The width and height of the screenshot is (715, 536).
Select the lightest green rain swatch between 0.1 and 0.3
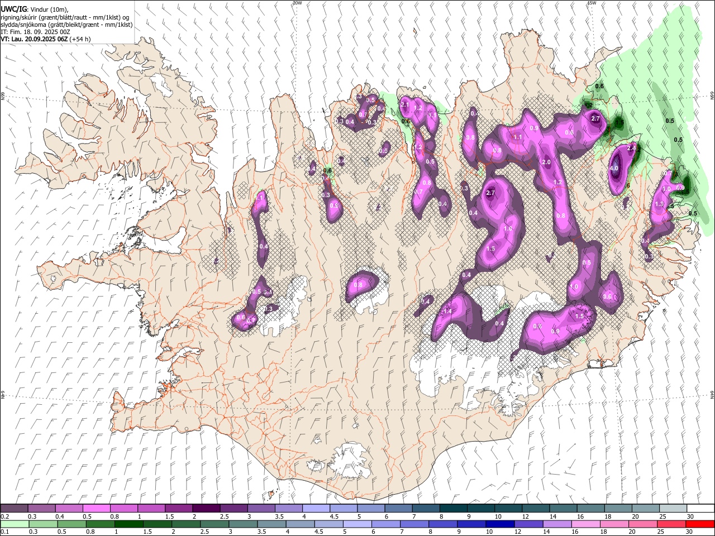click(x=14, y=524)
